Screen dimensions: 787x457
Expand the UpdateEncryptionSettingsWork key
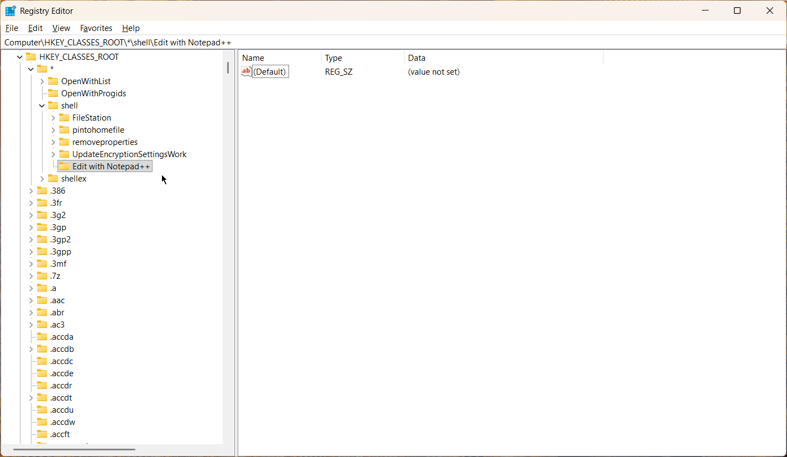point(53,154)
